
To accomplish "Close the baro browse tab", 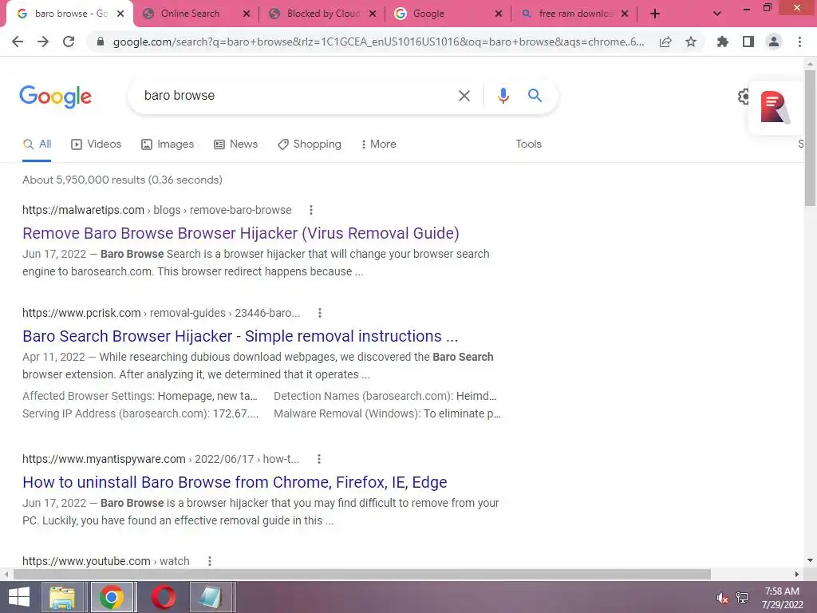I will click(x=120, y=14).
